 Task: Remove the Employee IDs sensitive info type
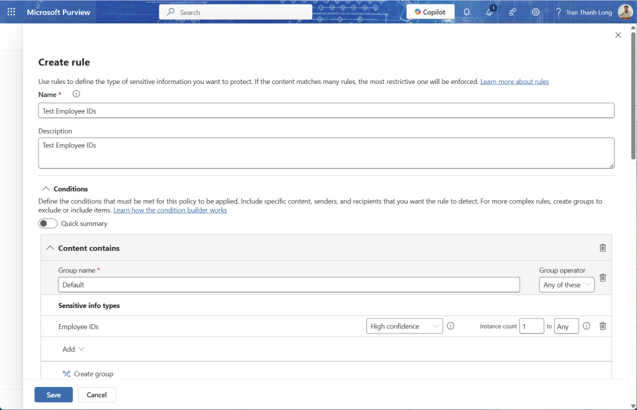[x=602, y=326]
